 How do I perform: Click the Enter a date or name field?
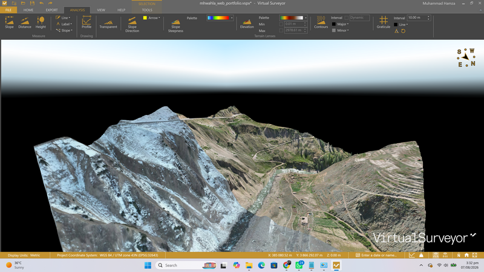click(x=376, y=255)
